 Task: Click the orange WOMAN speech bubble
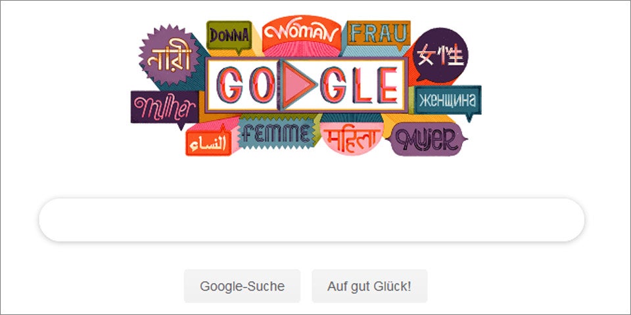302,33
